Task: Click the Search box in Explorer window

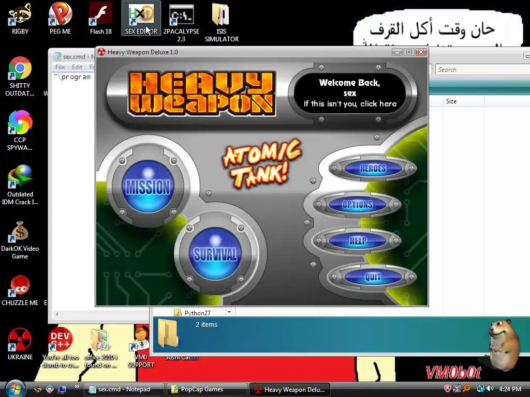Action: 483,70
